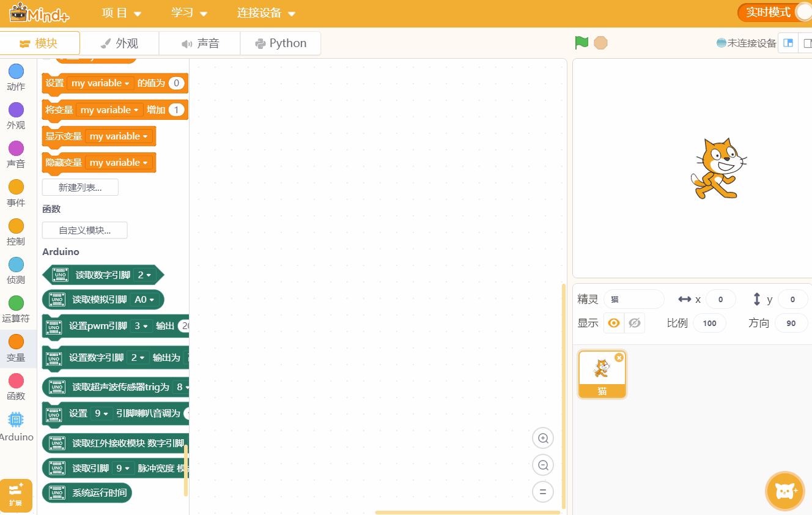
Task: Click value 0 in 设置 my variable block
Action: click(177, 83)
